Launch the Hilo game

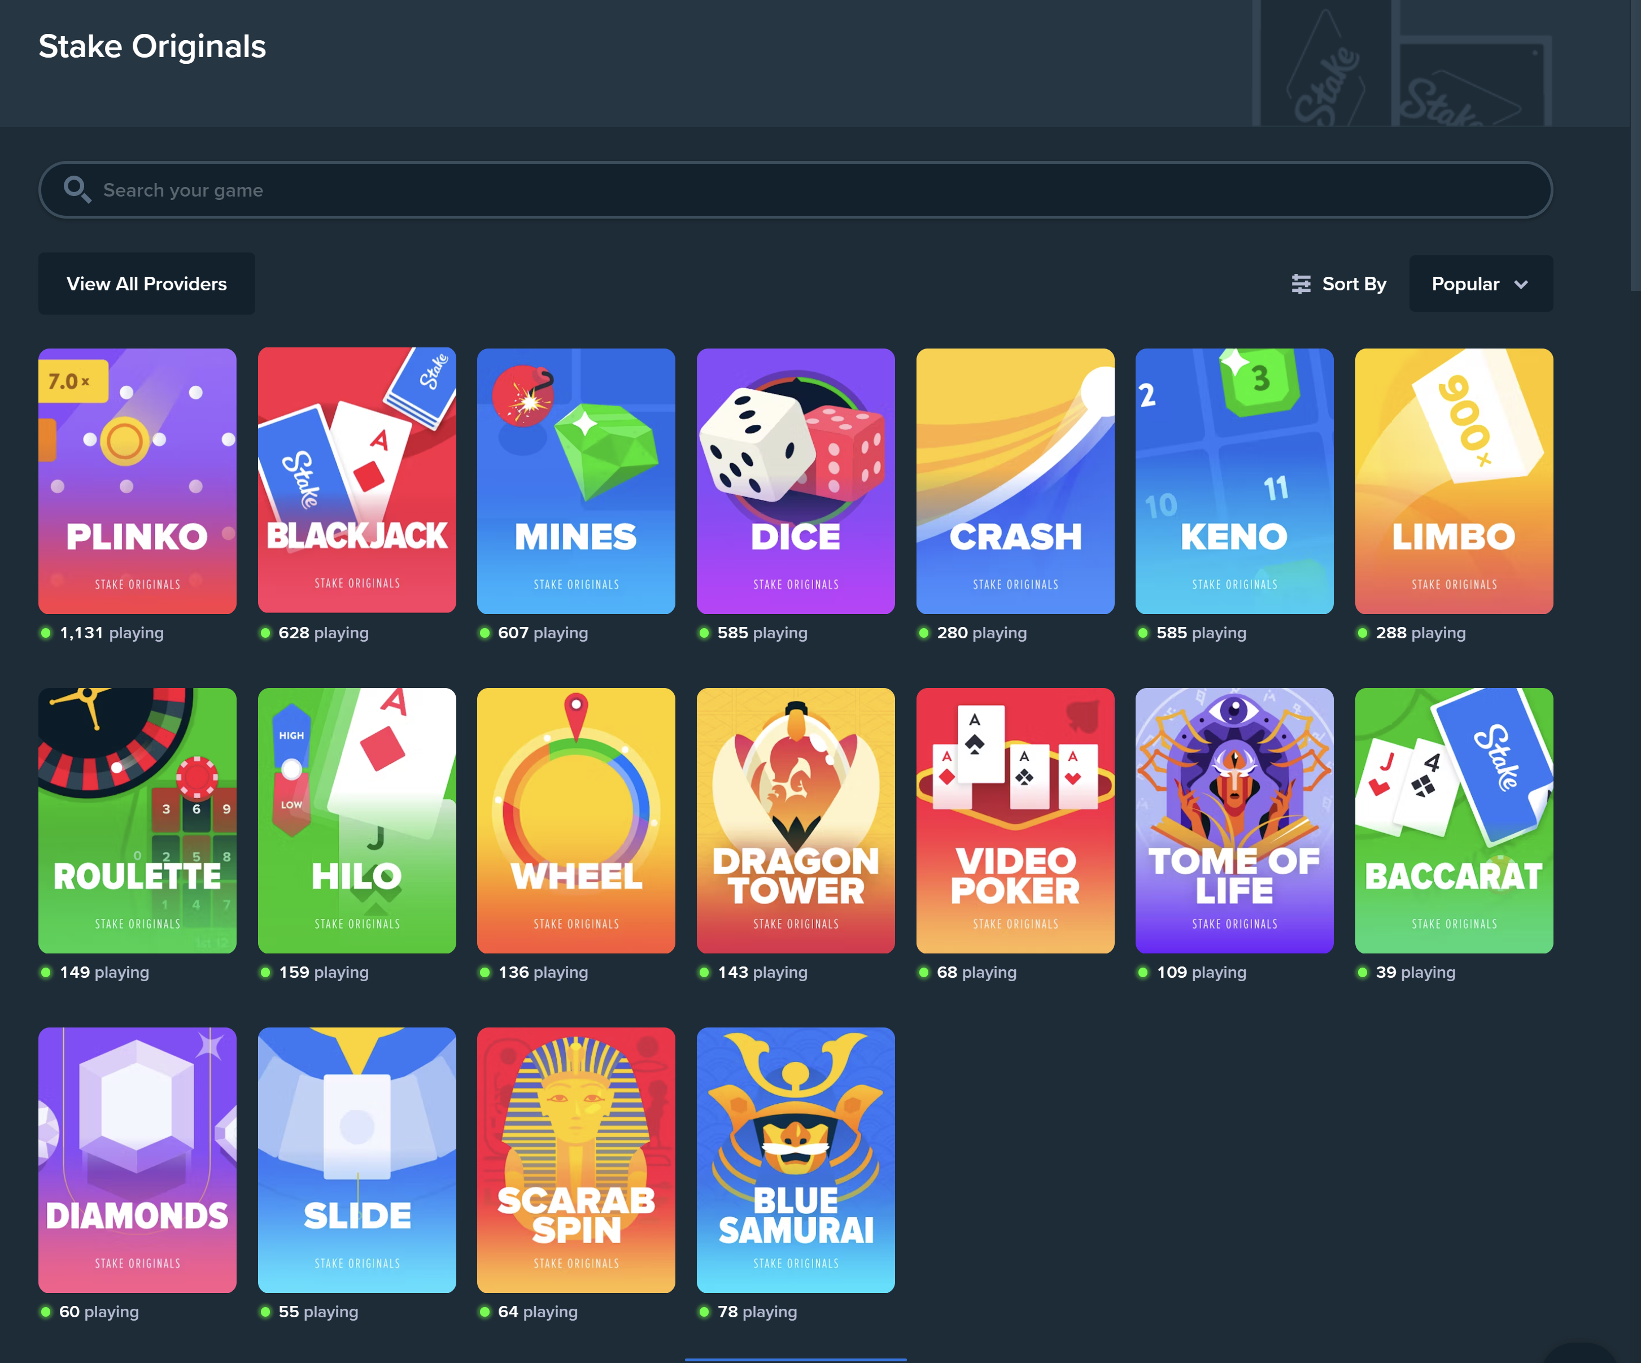[357, 821]
